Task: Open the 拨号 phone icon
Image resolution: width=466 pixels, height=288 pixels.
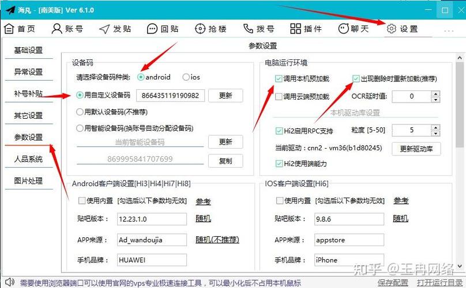Action: pos(248,29)
